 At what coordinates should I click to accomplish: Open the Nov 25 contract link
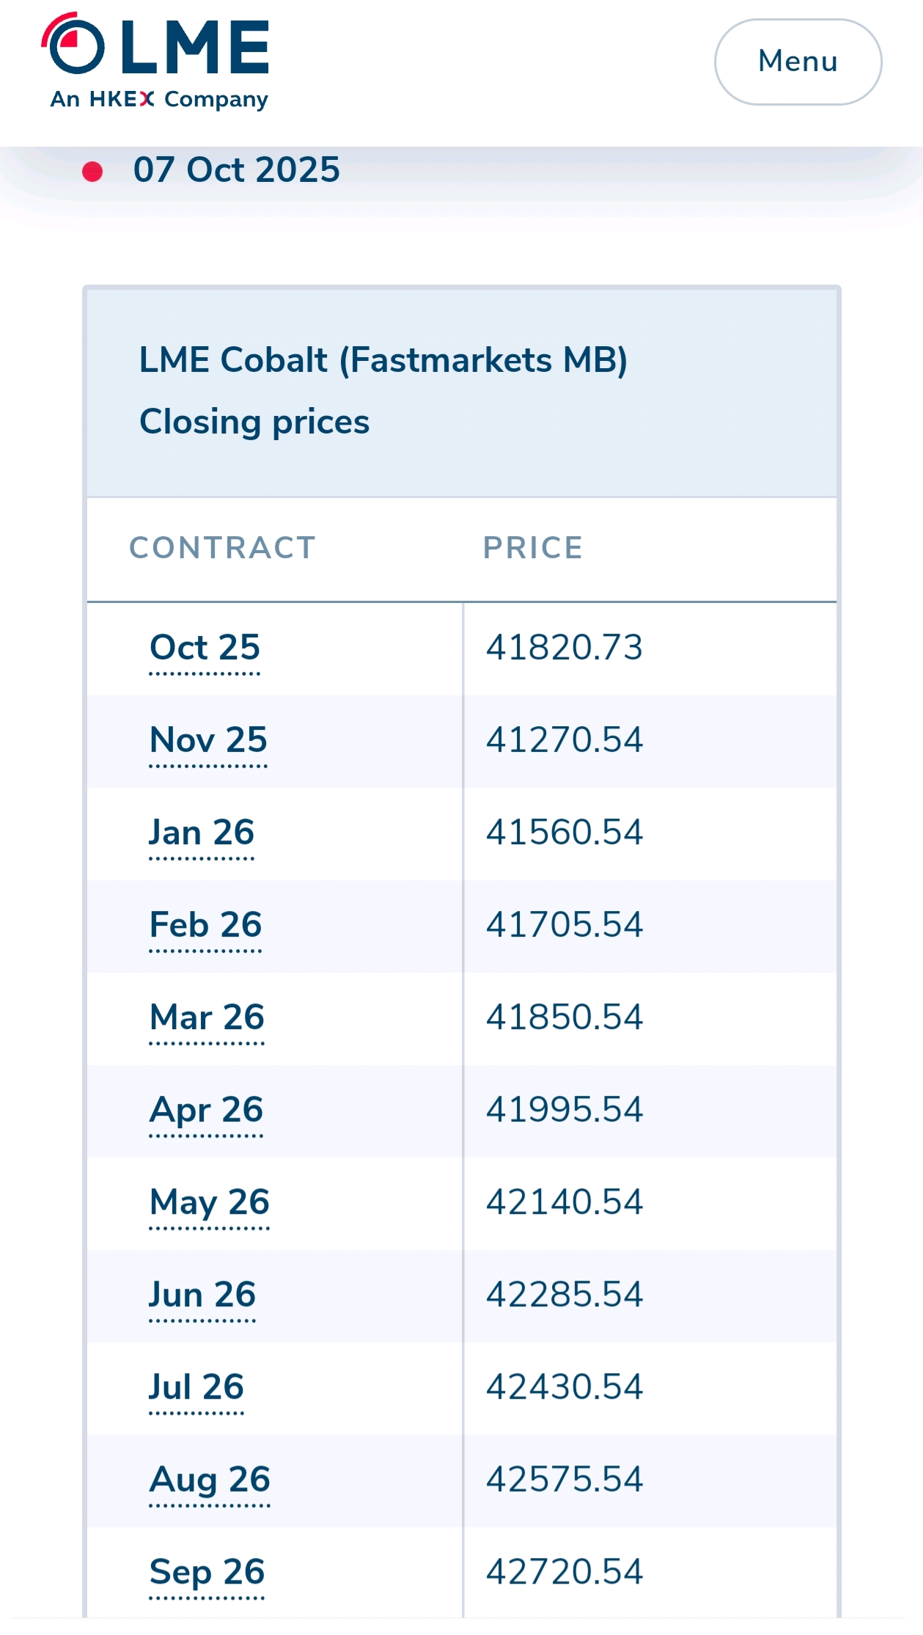pos(208,740)
